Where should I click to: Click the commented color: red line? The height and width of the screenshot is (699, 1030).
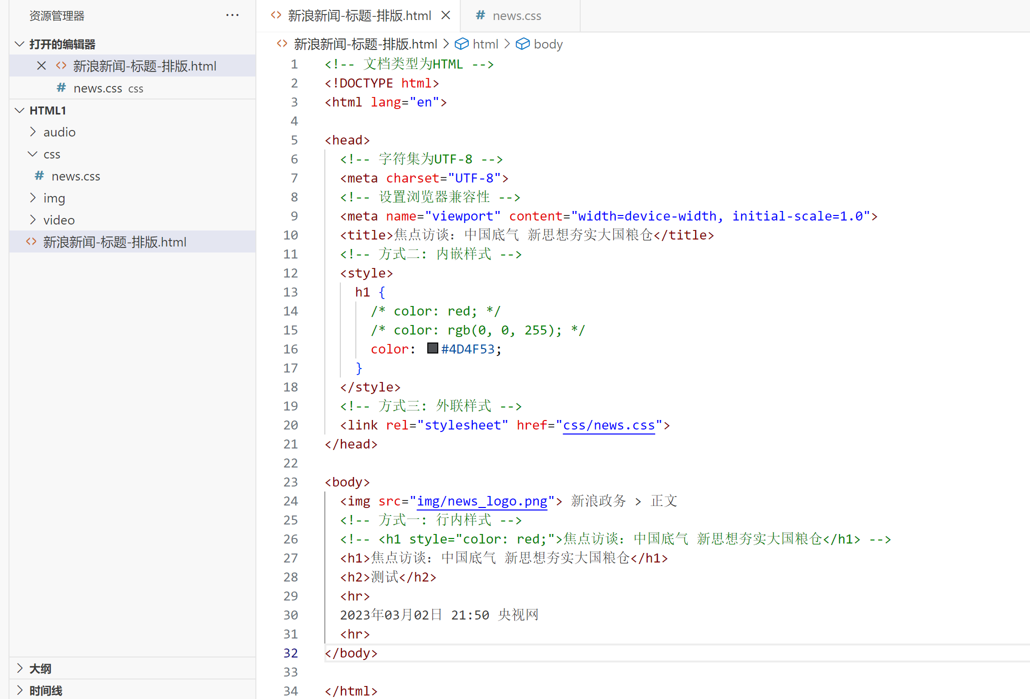pyautogui.click(x=435, y=311)
